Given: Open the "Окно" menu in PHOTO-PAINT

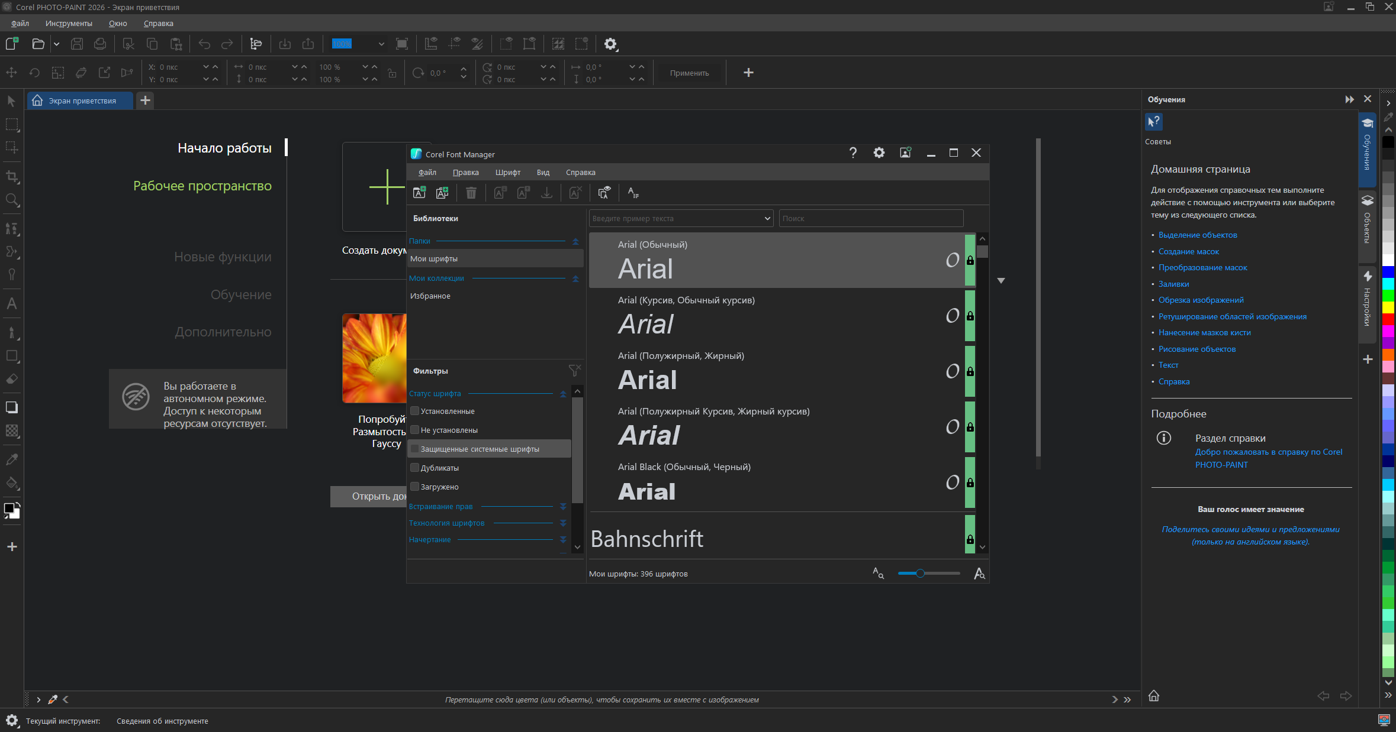Looking at the screenshot, I should tap(118, 24).
